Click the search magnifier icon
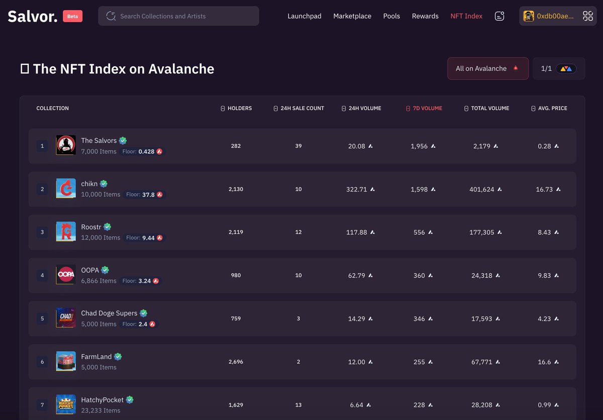Viewport: 603px width, 420px height. click(x=111, y=16)
